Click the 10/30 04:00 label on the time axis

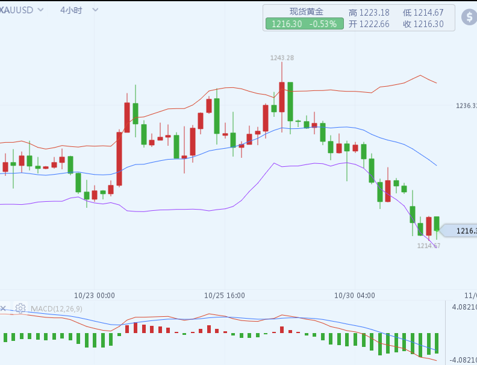[x=355, y=295]
